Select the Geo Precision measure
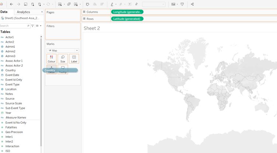The height and width of the screenshot is (153, 277). 14,132
